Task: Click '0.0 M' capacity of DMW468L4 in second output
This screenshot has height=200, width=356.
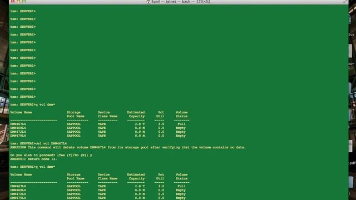Action: (140, 190)
